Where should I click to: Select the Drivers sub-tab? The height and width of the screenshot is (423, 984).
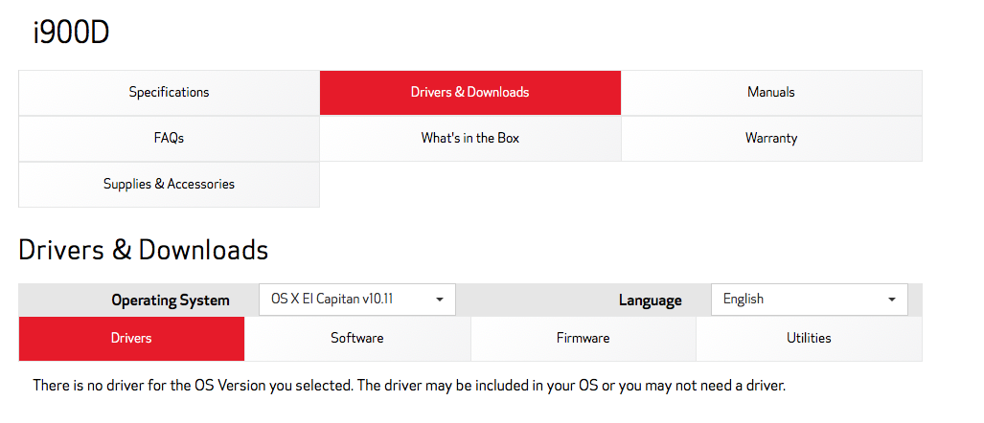coord(131,339)
